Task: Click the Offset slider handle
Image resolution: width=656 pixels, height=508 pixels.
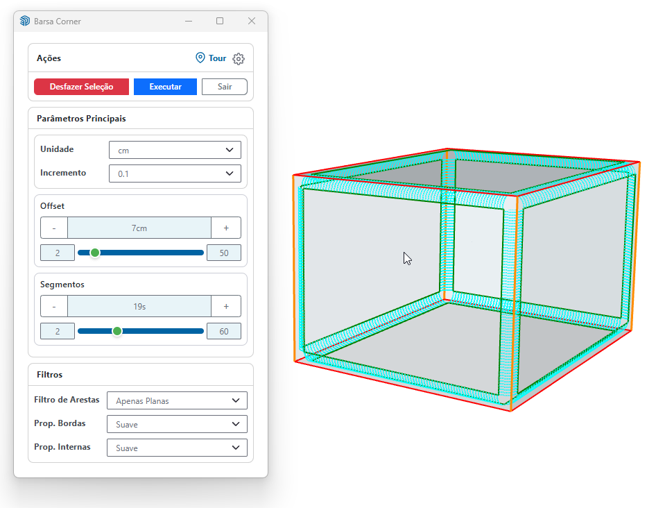Action: pyautogui.click(x=95, y=253)
